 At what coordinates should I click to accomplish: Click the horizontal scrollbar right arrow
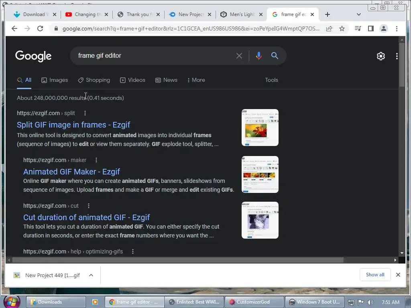pyautogui.click(x=395, y=260)
